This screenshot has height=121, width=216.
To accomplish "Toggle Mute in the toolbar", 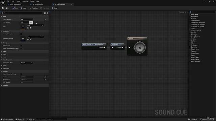I will coord(23,8).
